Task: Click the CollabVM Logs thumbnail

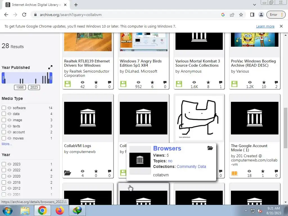Action: [x=88, y=118]
